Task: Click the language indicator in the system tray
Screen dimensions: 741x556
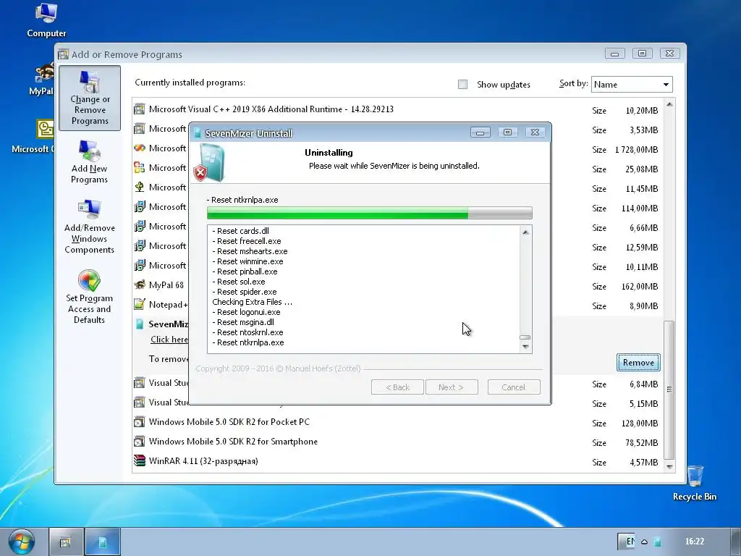Action: click(x=630, y=542)
